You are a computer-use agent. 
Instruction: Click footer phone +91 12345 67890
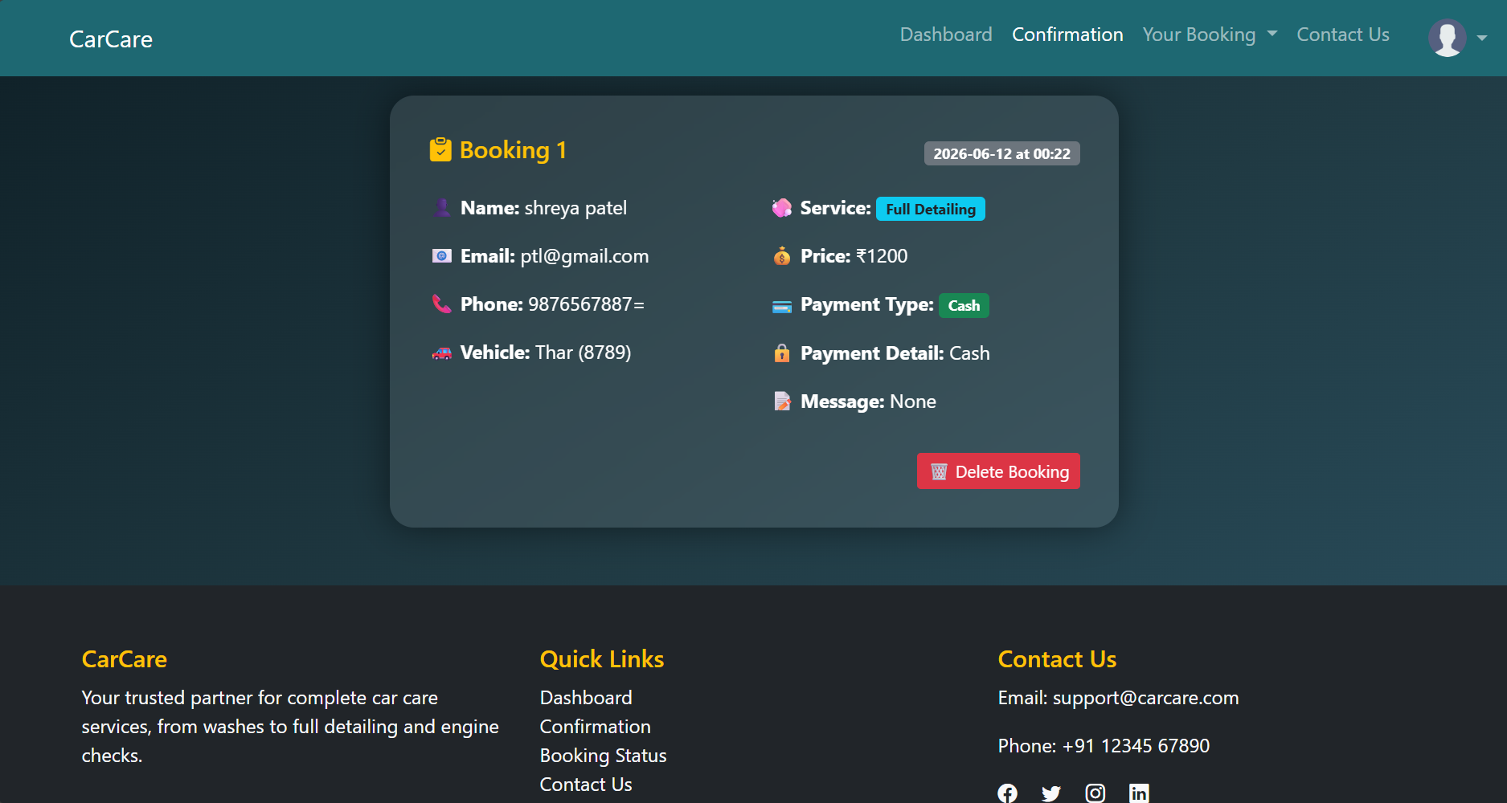click(x=1136, y=746)
